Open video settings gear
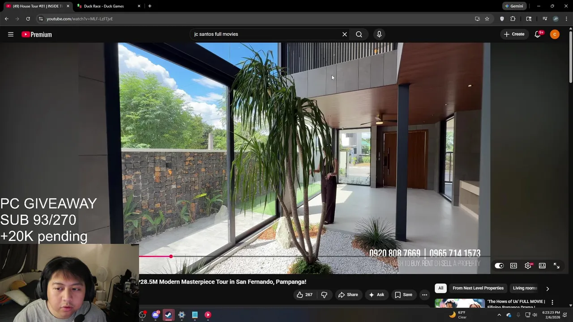Image resolution: width=573 pixels, height=322 pixels. (528, 266)
